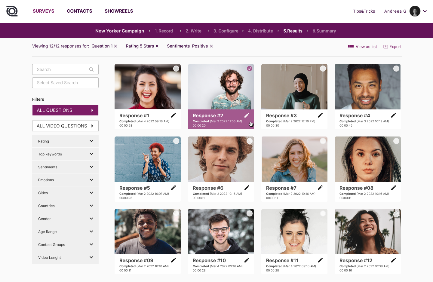Edit Response #7 using pencil icon
Screen dimensions: 433x282
(x=320, y=188)
